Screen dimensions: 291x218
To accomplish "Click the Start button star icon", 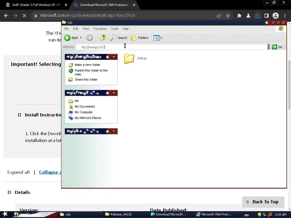I will (5, 214).
